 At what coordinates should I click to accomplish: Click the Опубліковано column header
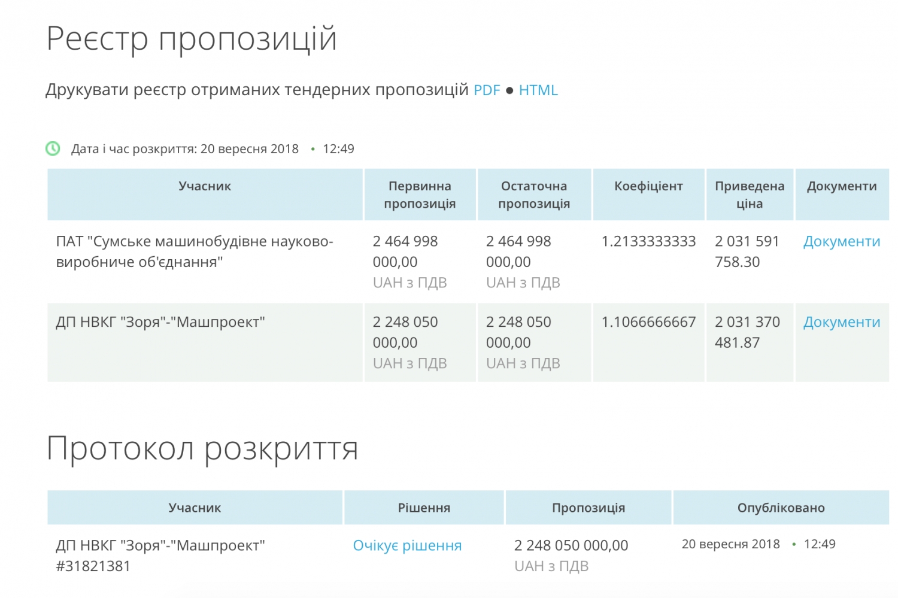pos(781,508)
